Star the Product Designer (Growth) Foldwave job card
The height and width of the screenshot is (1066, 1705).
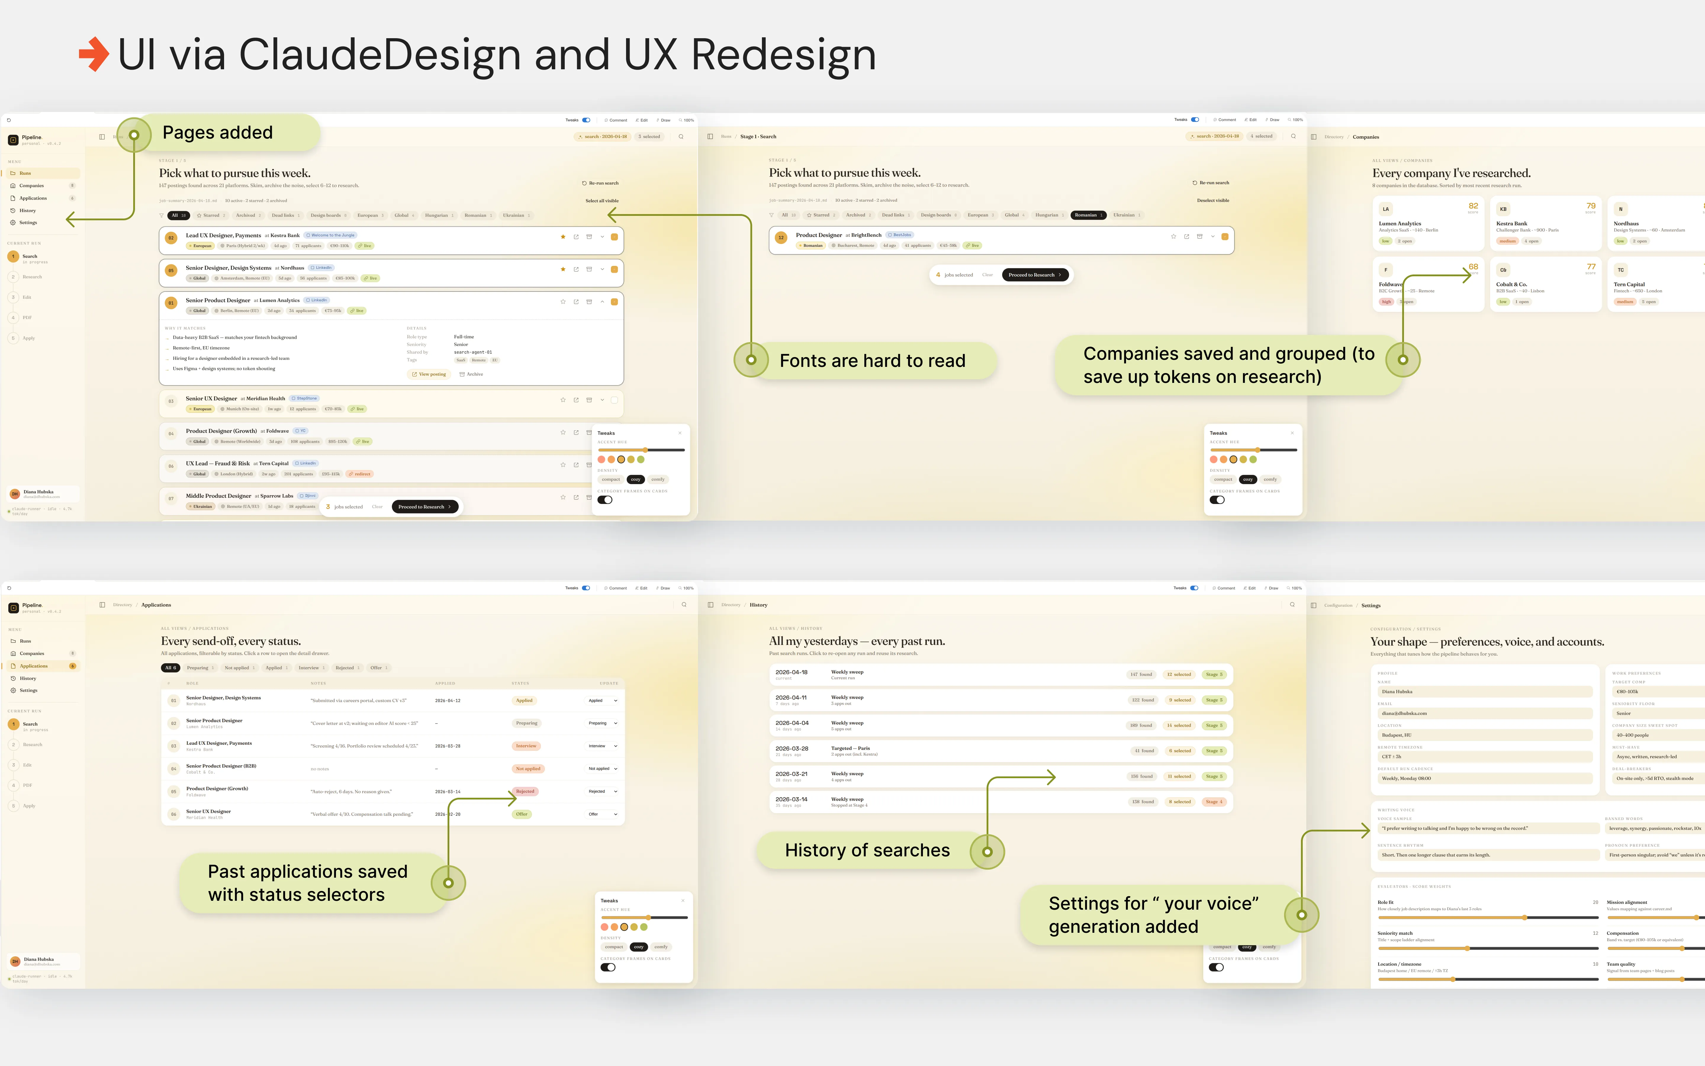(563, 432)
